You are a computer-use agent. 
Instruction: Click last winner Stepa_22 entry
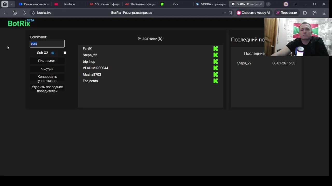click(244, 63)
